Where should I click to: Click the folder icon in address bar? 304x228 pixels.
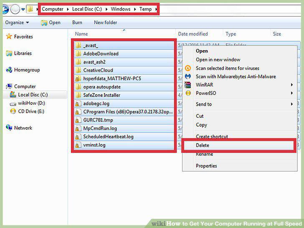[30, 9]
